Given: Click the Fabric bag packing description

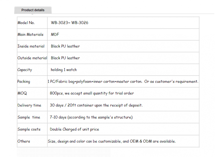Looking at the screenshot, I should (x=123, y=81).
